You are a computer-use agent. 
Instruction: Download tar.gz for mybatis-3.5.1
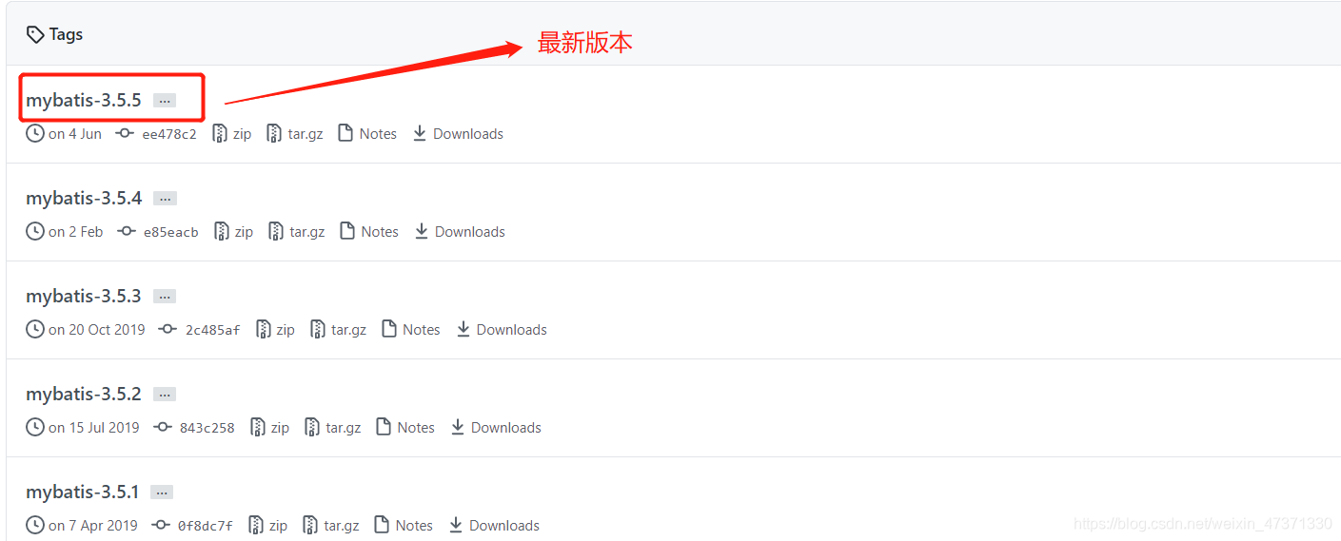coord(342,526)
